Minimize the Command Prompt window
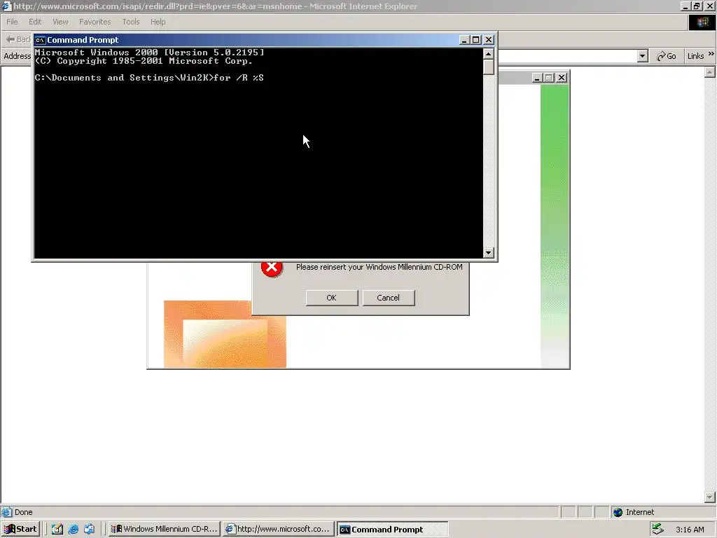 click(x=464, y=40)
